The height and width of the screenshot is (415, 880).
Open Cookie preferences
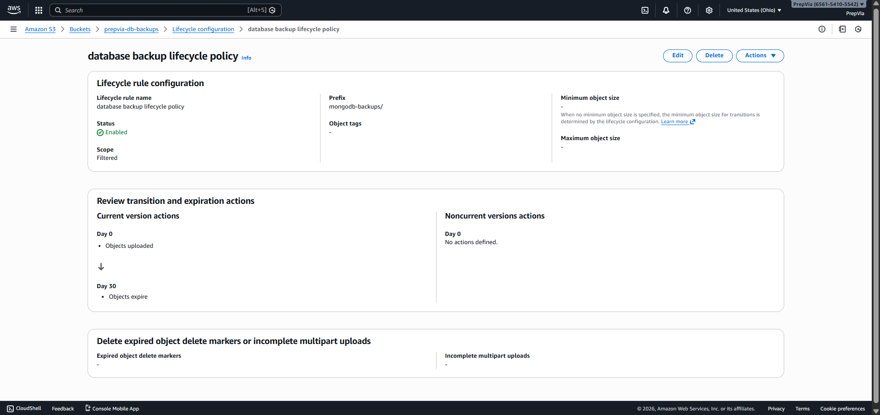coord(842,409)
